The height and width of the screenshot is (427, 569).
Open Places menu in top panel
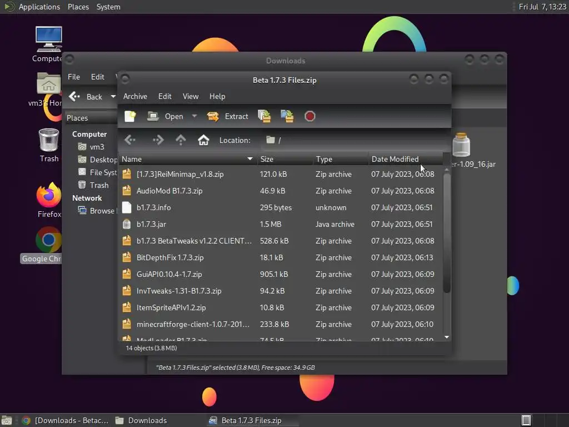pyautogui.click(x=78, y=7)
